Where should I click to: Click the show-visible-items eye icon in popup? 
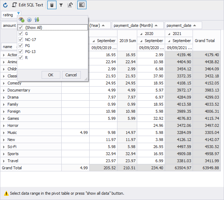pos(22,20)
